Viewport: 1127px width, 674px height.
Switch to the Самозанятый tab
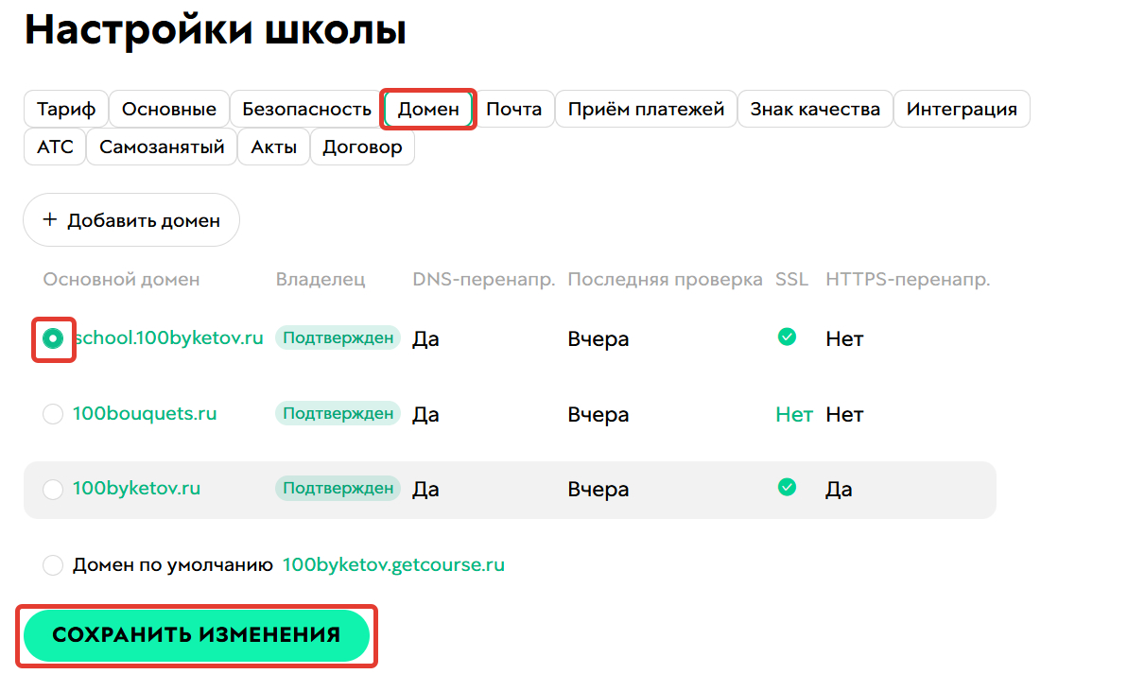(x=162, y=147)
